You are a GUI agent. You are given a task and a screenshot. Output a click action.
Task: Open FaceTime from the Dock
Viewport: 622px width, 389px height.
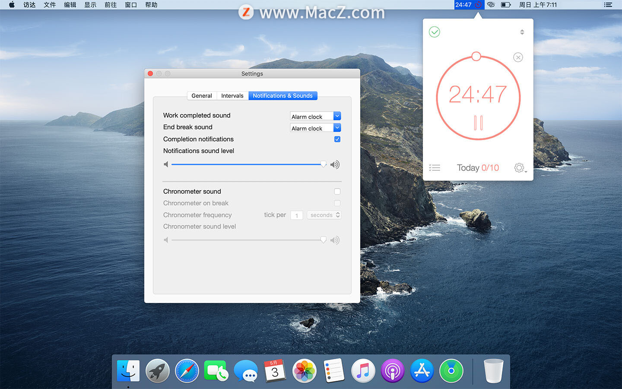click(216, 371)
